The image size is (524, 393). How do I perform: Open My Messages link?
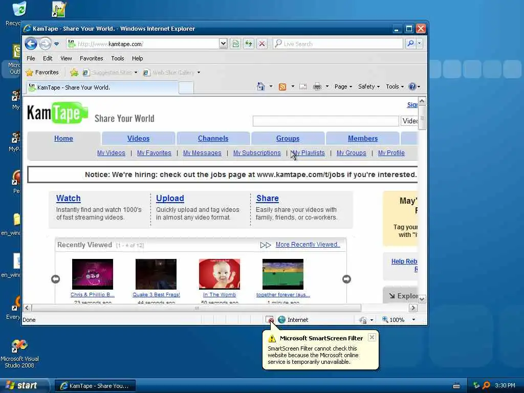click(202, 152)
